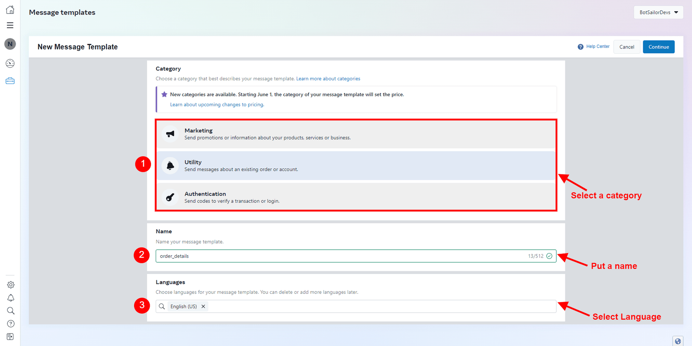The image size is (692, 346).
Task: Open the hamburger menu in sidebar
Action: [10, 25]
